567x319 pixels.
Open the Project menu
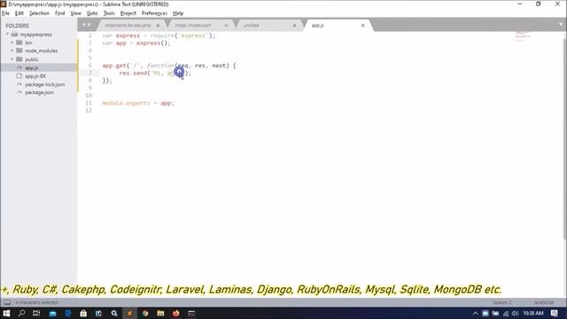[128, 13]
